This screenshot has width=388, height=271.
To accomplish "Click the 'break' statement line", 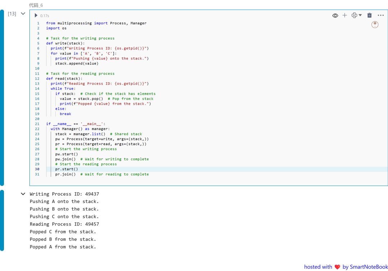I will click(x=65, y=114).
